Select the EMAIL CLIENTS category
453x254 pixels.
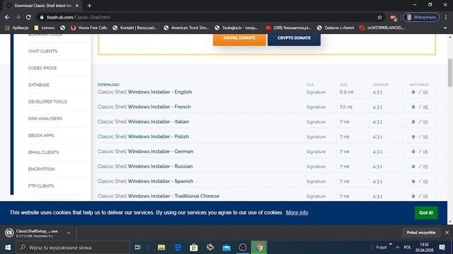coord(43,152)
